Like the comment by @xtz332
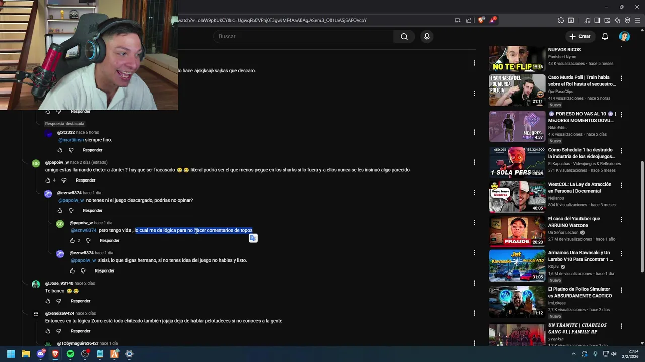Viewport: 645px width, 362px height. click(x=60, y=150)
